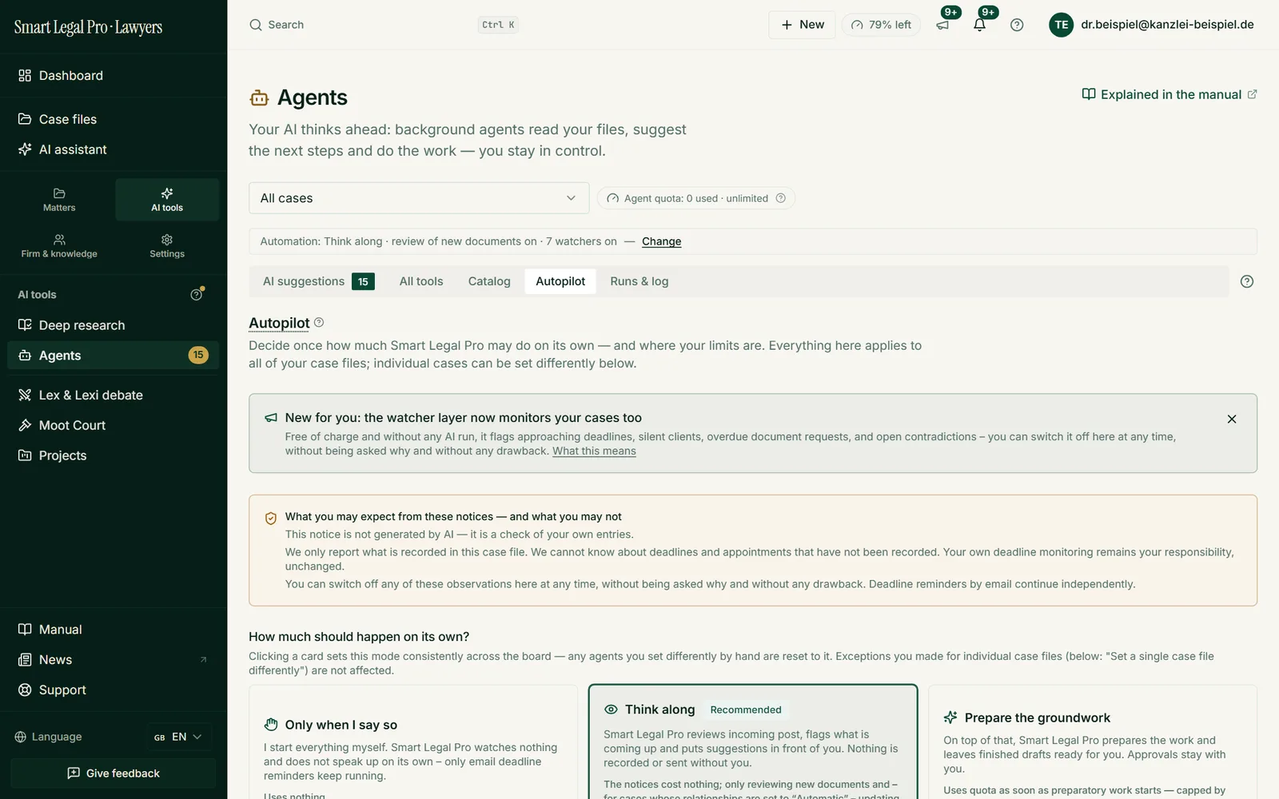This screenshot has width=1279, height=799.
Task: Open News in sidebar
Action: tap(114, 659)
